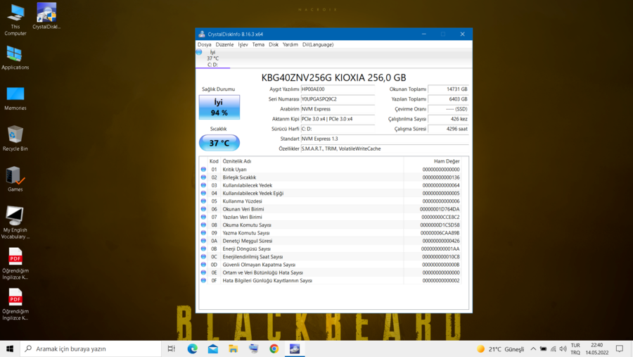Click the disk title KBG40ZNV256G KIOXIA 256,0 GB
Viewport: 633px width, 357px height.
click(334, 77)
